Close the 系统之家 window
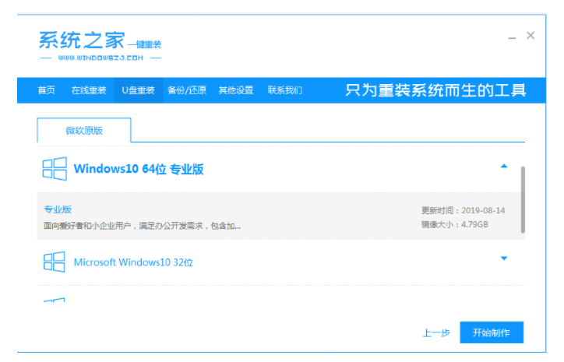Screen dimensions: 564x362 (x=531, y=35)
